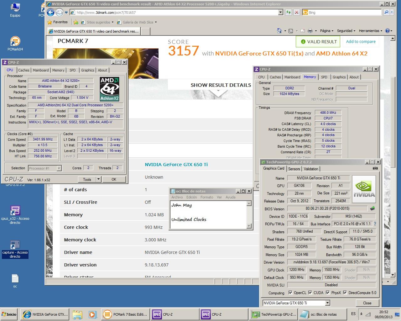Click the ES language indicator in tray
This screenshot has width=401, height=321.
point(353,314)
